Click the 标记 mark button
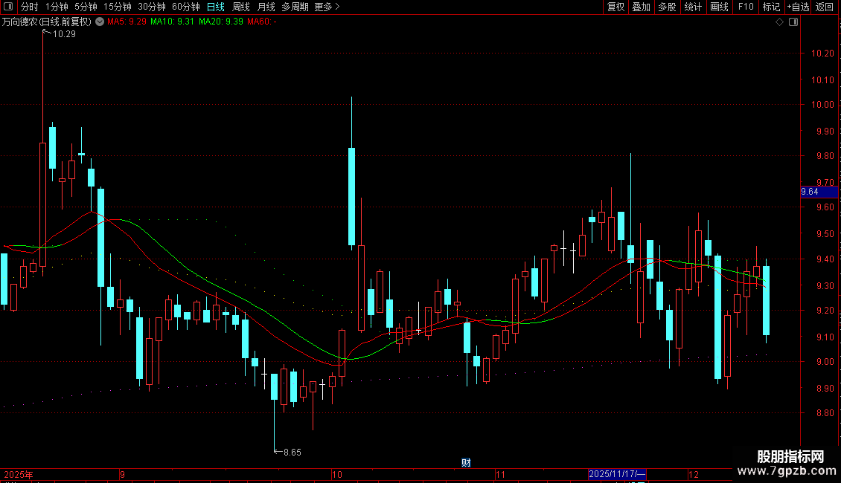The height and width of the screenshot is (483, 841). (x=771, y=7)
